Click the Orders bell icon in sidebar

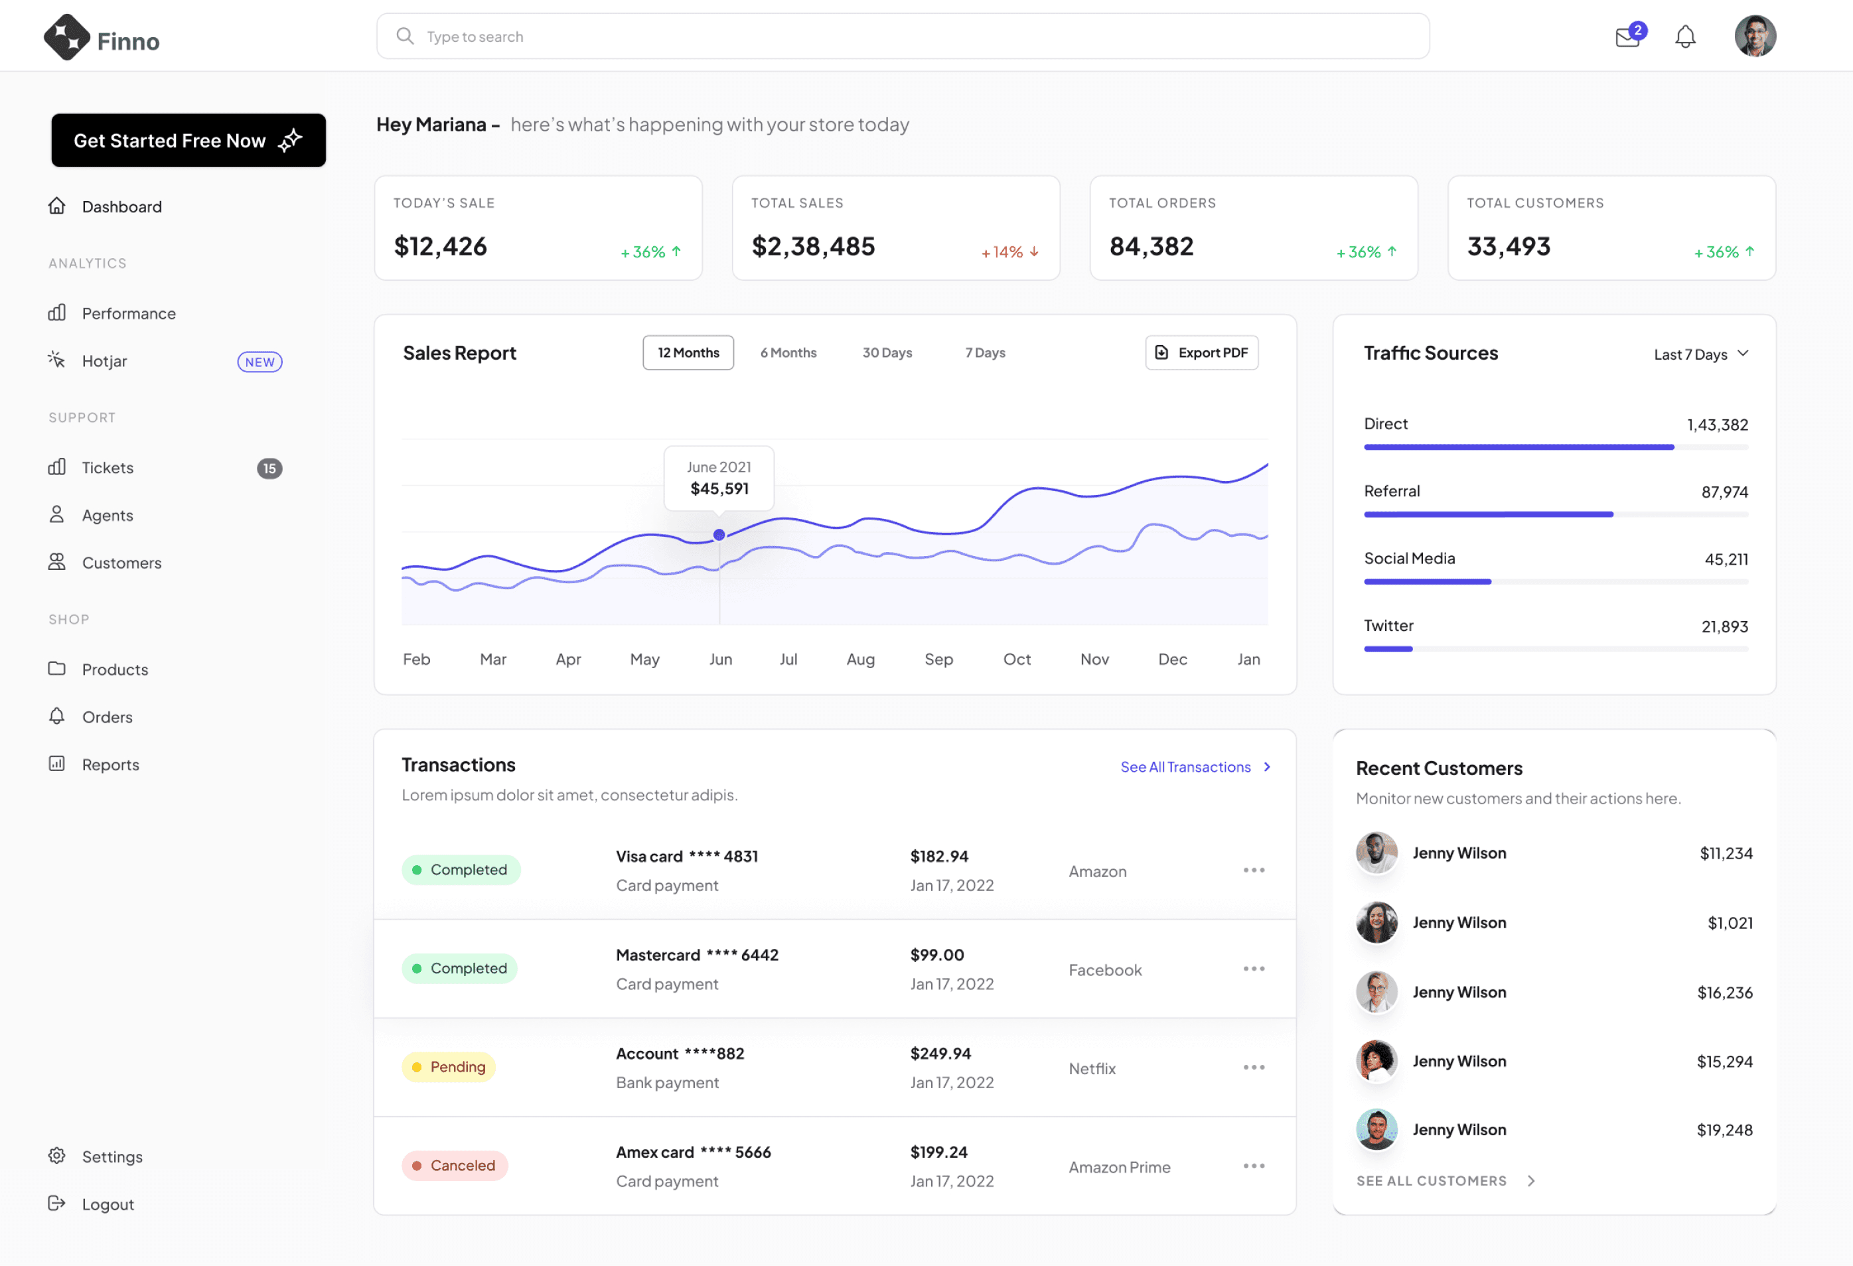coord(56,717)
